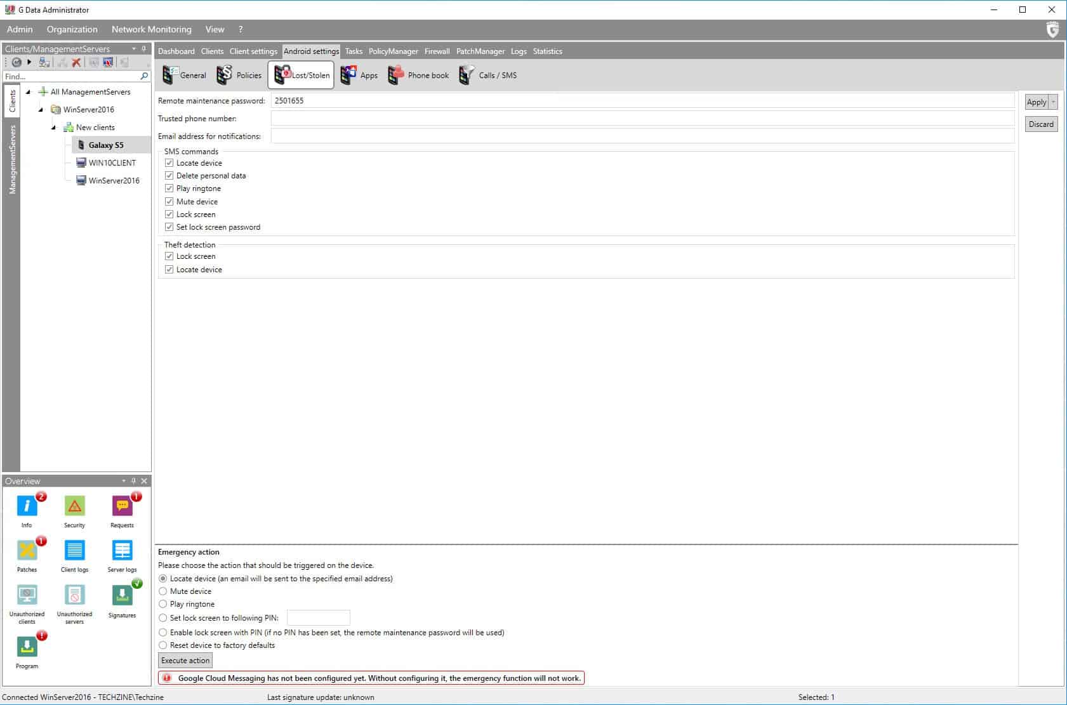Click the network clients icon in toolbar
Image resolution: width=1067 pixels, height=705 pixels.
coord(44,62)
